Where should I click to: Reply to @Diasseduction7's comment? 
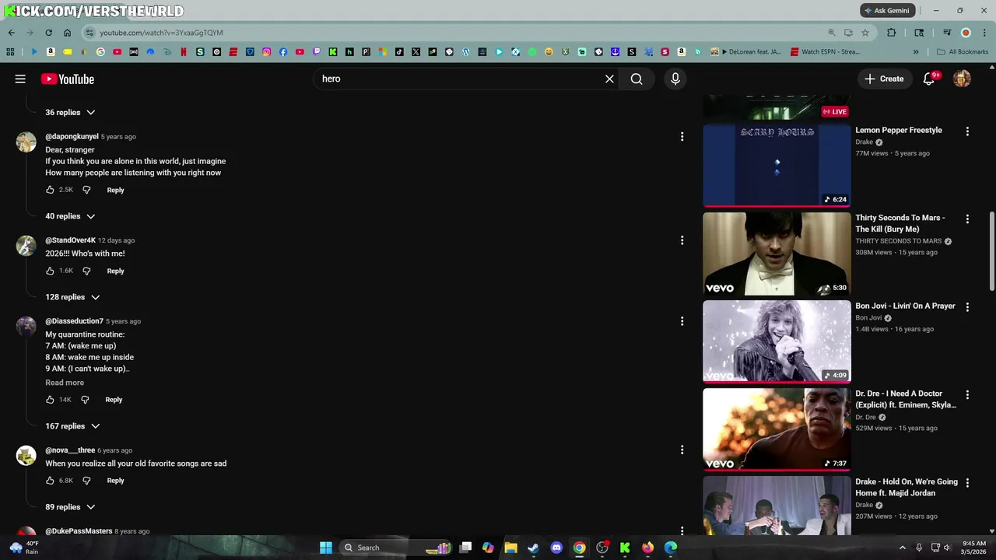[x=114, y=400]
